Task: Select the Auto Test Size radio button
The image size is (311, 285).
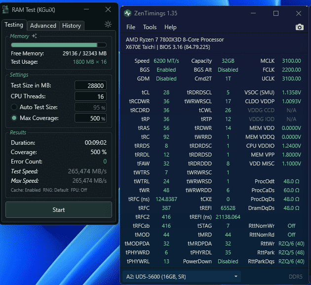Action: (x=14, y=107)
